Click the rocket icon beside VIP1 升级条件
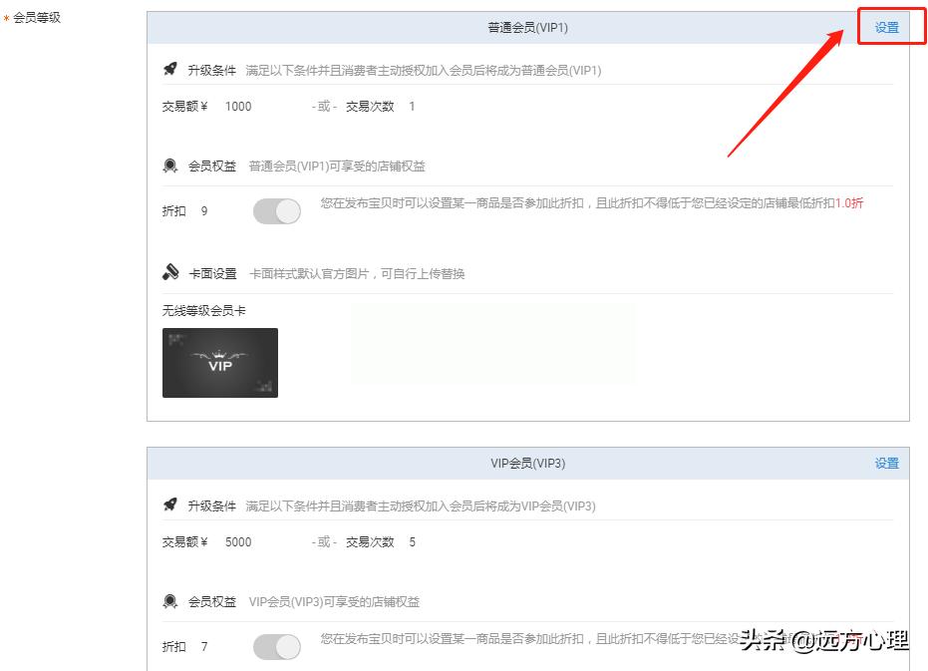 click(x=170, y=70)
